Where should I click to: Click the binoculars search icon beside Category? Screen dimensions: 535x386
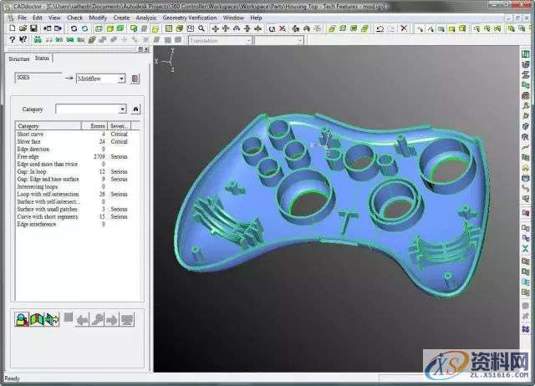[135, 109]
